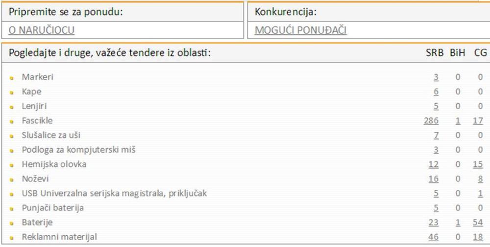
Task: Open SRB count for Podloga za kompjuterski miš
Action: pos(436,150)
